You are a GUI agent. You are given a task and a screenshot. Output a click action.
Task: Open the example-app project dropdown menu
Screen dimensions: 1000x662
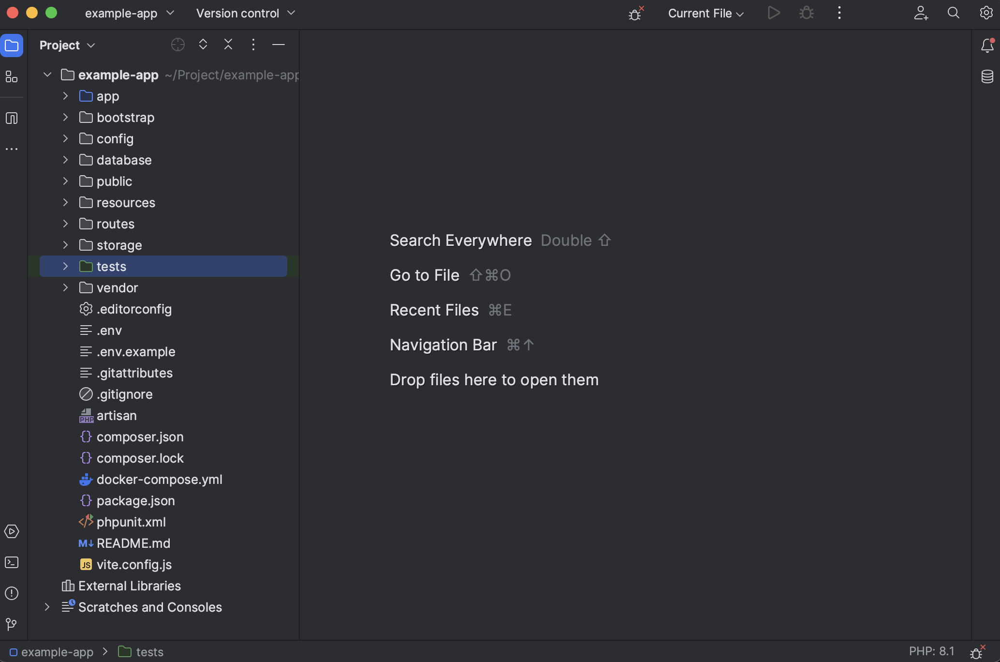tap(129, 14)
